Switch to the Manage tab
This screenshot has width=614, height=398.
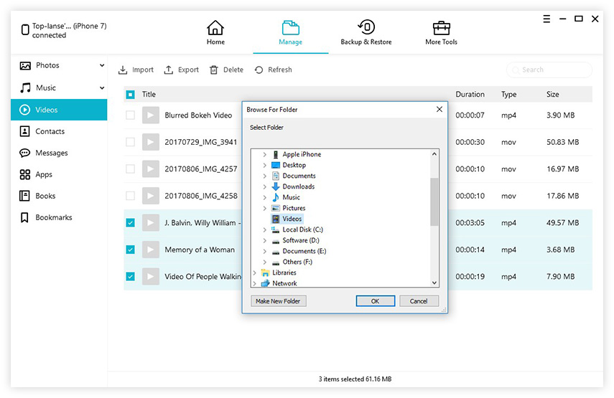tap(290, 32)
